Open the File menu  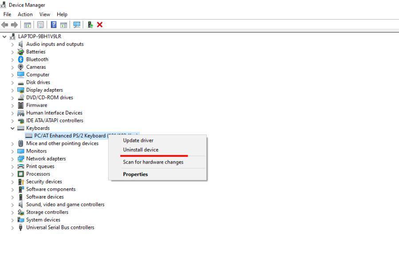pos(7,14)
